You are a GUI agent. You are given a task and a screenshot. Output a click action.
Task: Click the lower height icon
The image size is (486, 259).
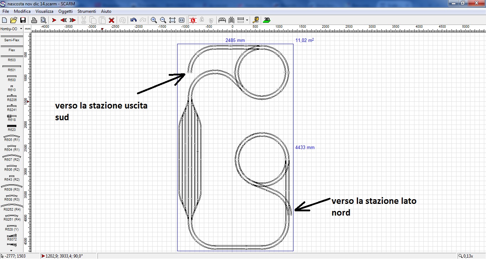pyautogui.click(x=211, y=20)
